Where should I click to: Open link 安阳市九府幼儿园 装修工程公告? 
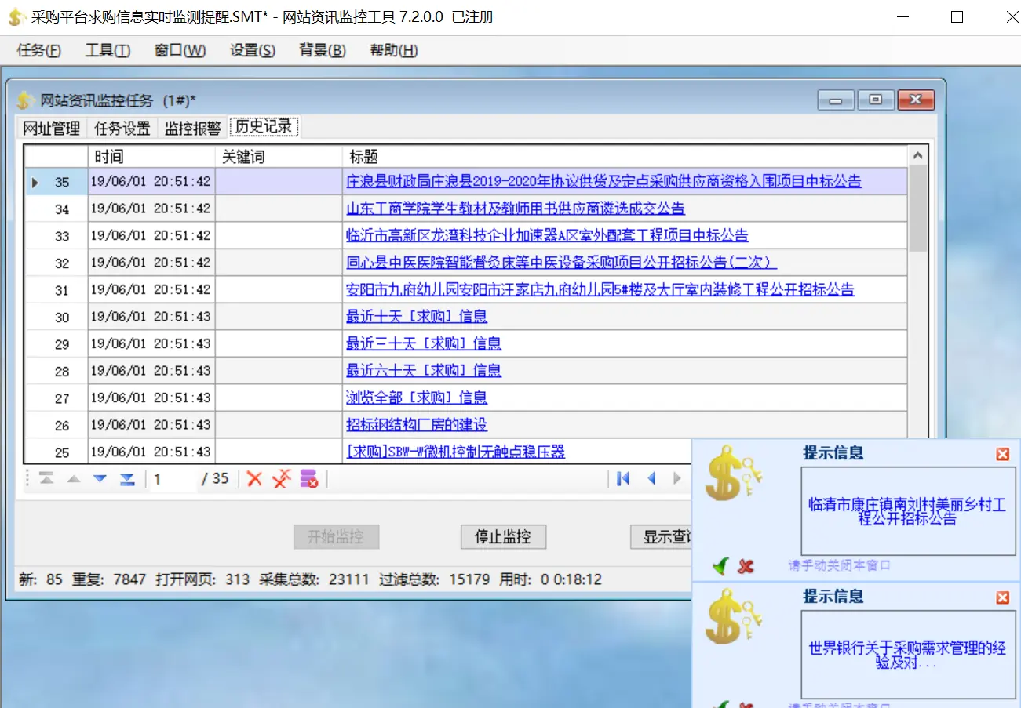pos(600,289)
